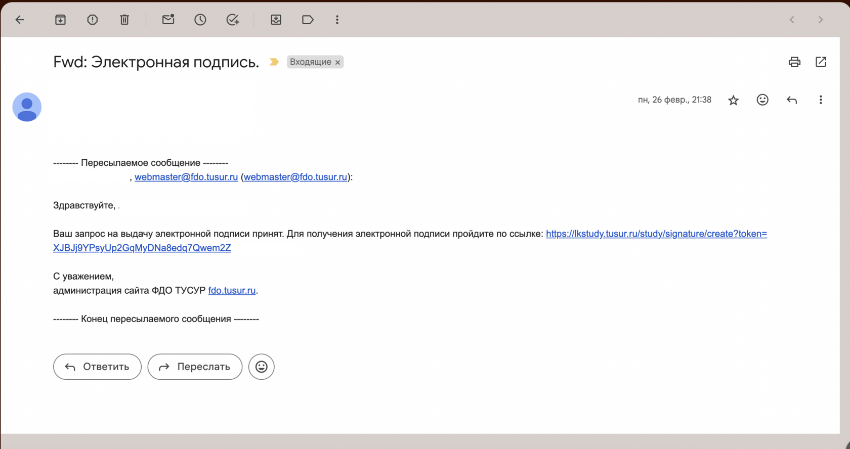The image size is (850, 449).
Task: Open the toolbar's three-dot More menu
Action: coord(337,20)
